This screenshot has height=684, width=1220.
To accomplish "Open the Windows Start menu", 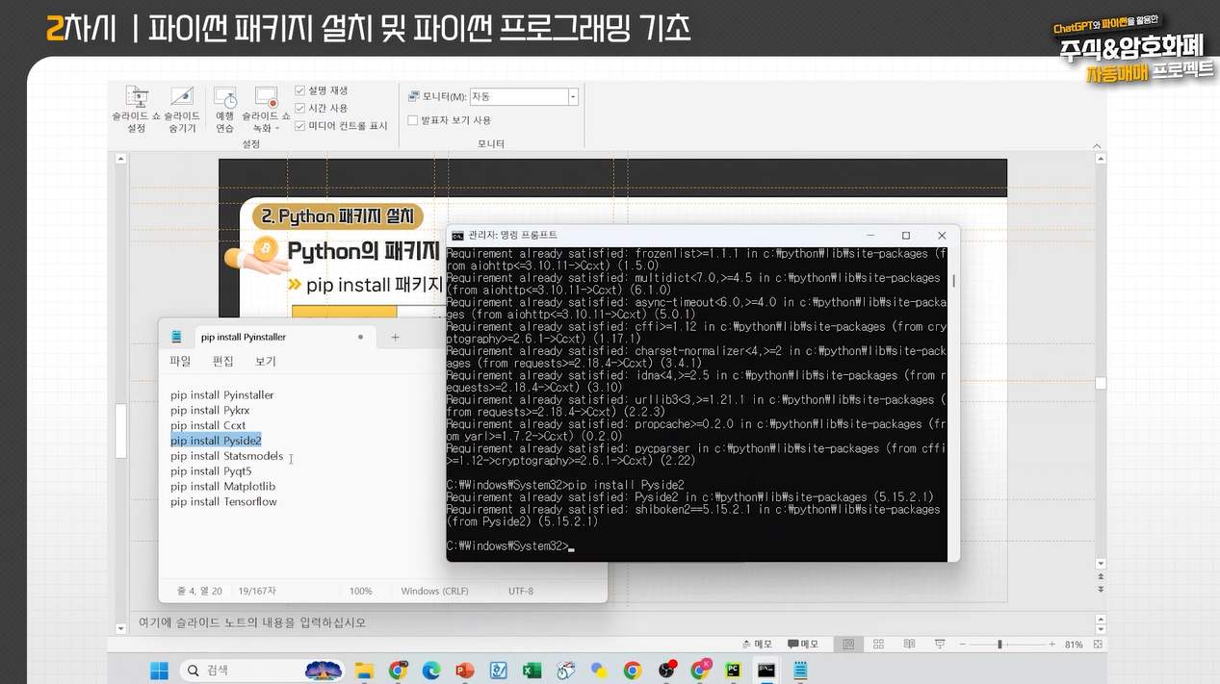I will [159, 670].
